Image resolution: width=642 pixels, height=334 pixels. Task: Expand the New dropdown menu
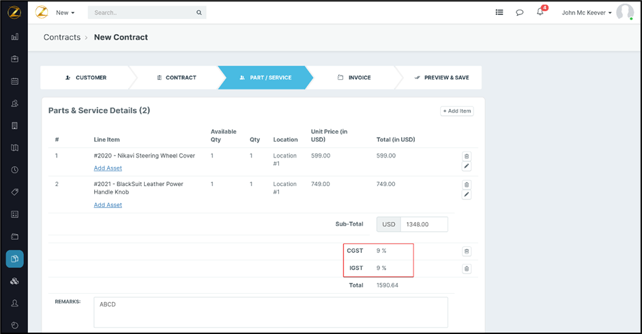coord(65,12)
